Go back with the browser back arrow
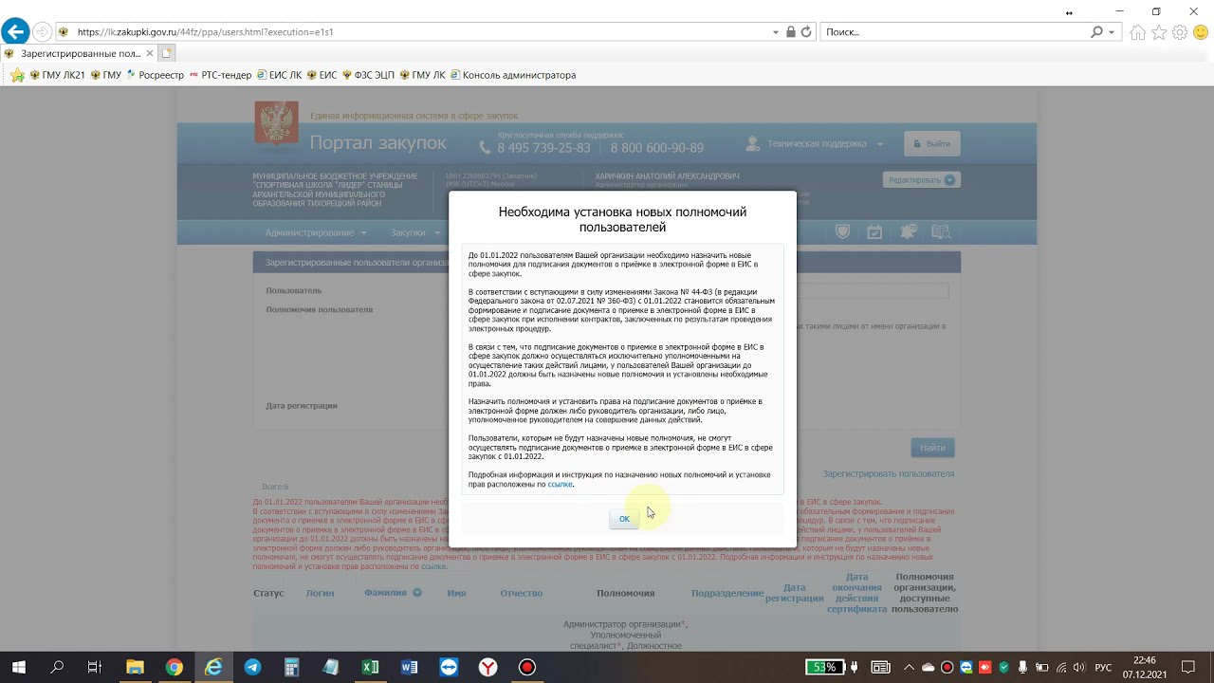 [x=15, y=32]
